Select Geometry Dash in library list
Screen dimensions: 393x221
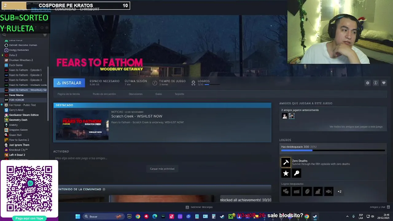coord(18,120)
